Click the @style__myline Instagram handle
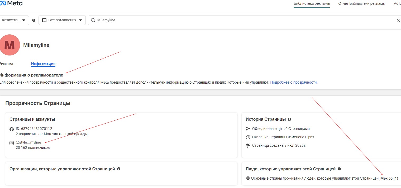 (28, 142)
